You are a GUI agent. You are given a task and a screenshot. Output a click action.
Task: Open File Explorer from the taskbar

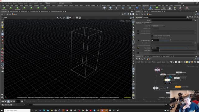(x=52, y=110)
